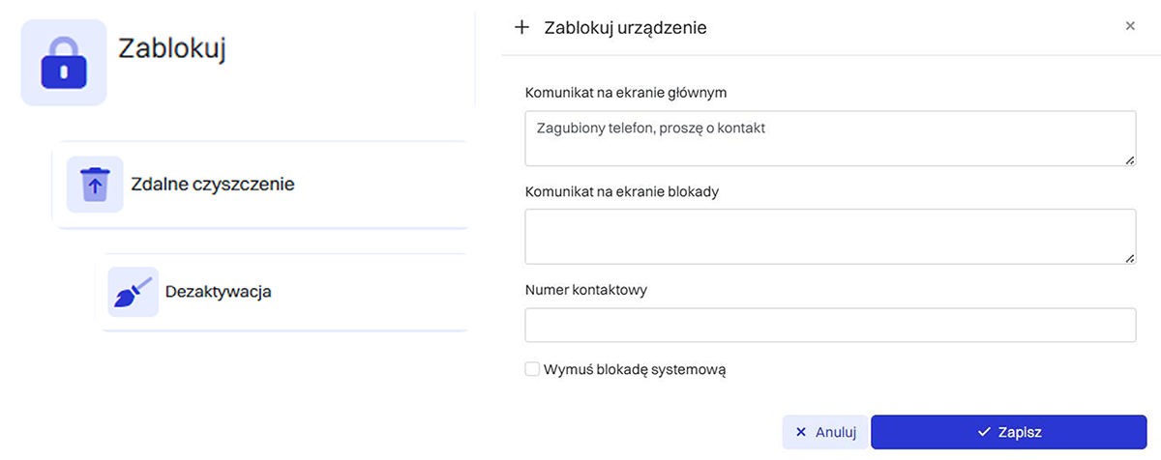Image resolution: width=1161 pixels, height=460 pixels.
Task: Focus the Numer kontaktowy input field
Action: (829, 325)
